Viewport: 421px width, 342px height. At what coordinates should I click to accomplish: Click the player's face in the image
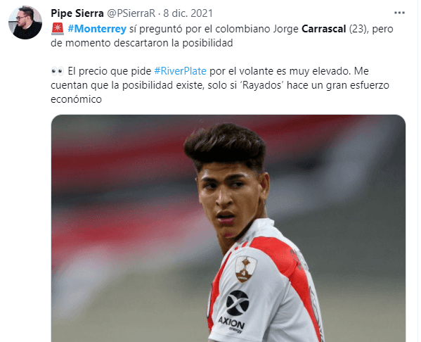(230, 199)
